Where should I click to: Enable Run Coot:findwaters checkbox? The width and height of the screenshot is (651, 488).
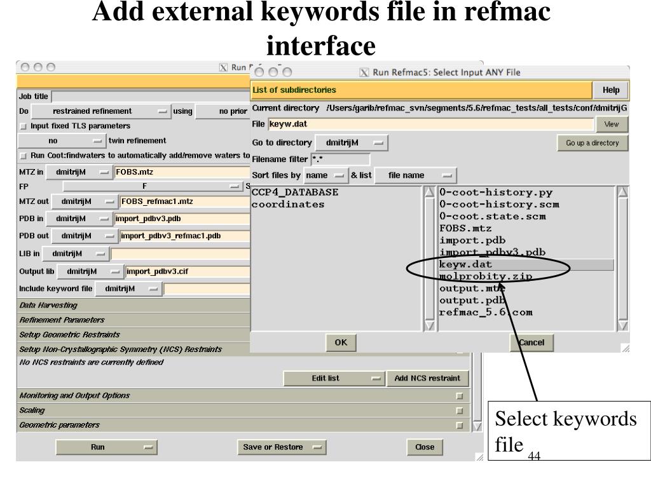pos(24,156)
